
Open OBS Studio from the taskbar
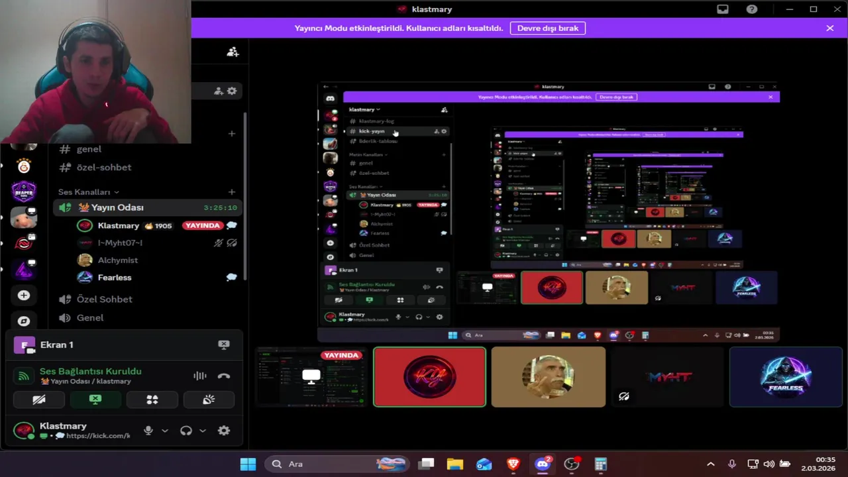[572, 464]
